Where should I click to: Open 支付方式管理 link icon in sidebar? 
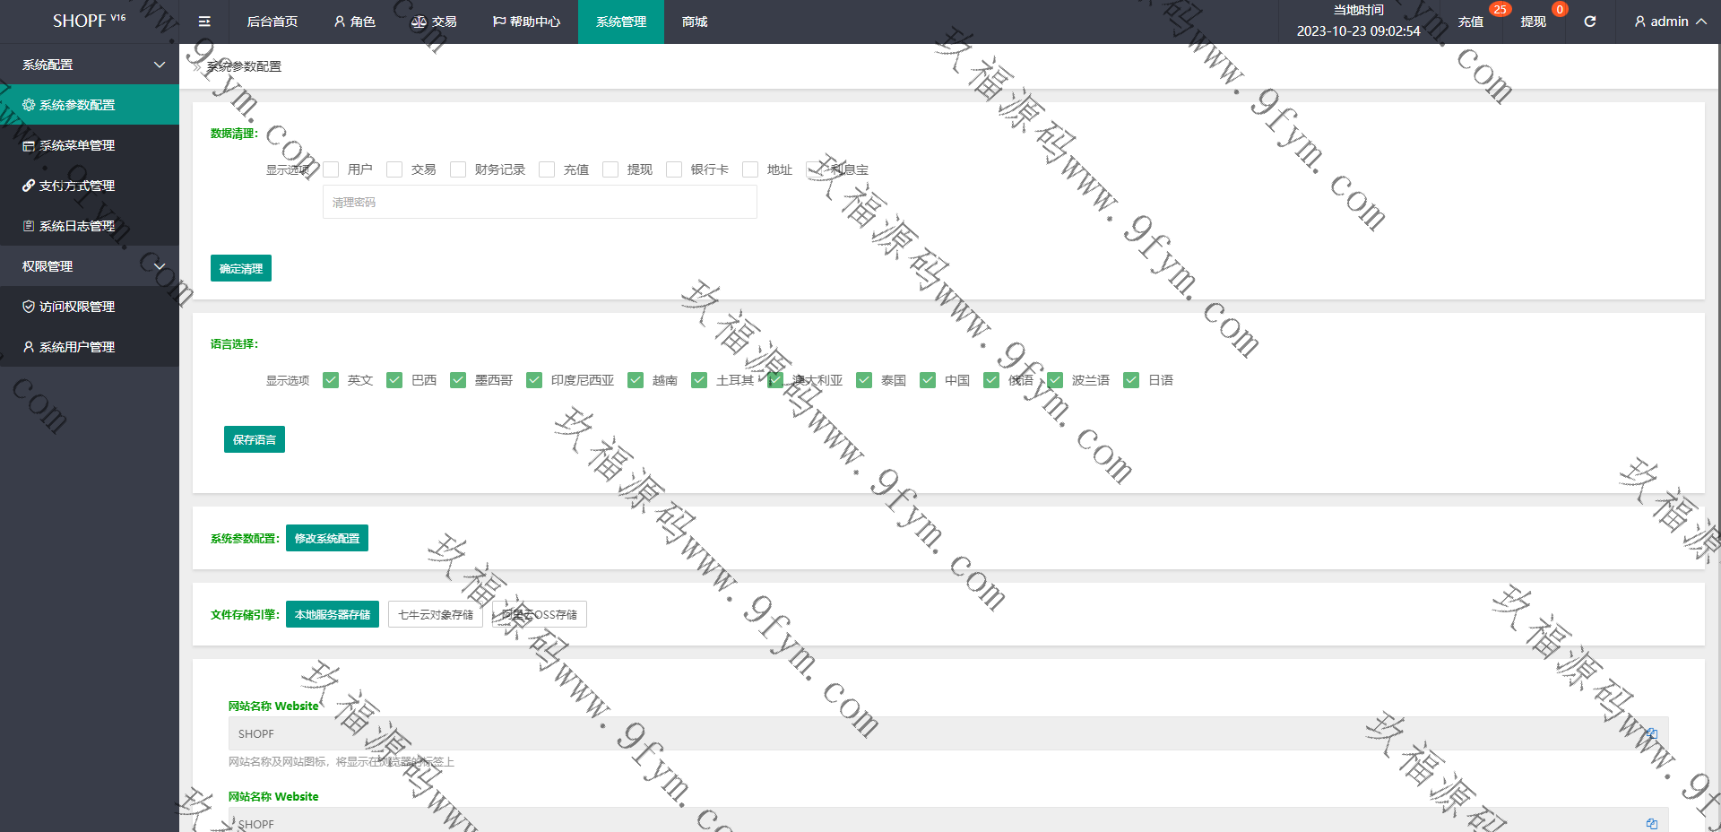[29, 186]
